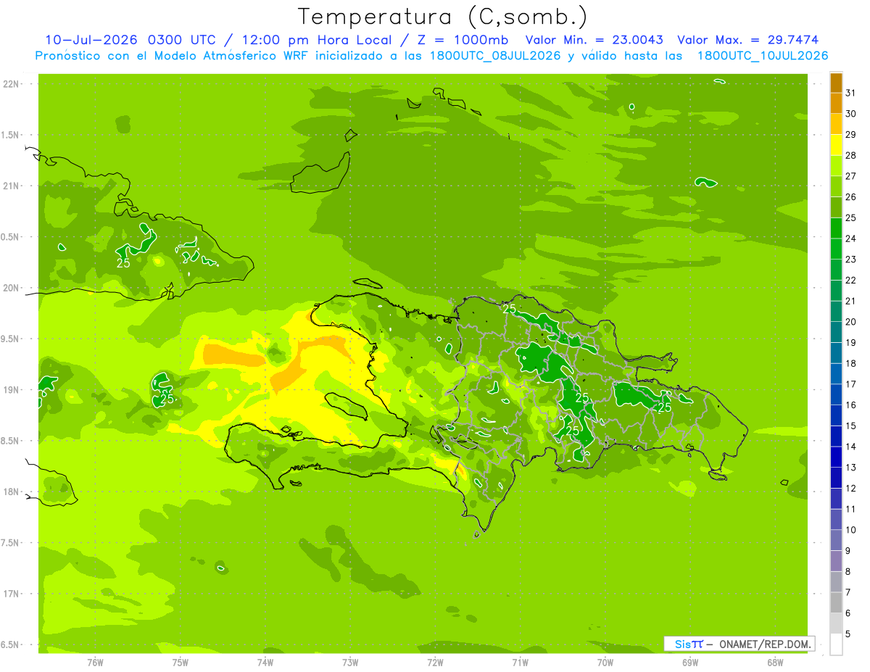This screenshot has width=870, height=672.
Task: Pick the yellow swatch between 28 and 29
Action: 836,145
